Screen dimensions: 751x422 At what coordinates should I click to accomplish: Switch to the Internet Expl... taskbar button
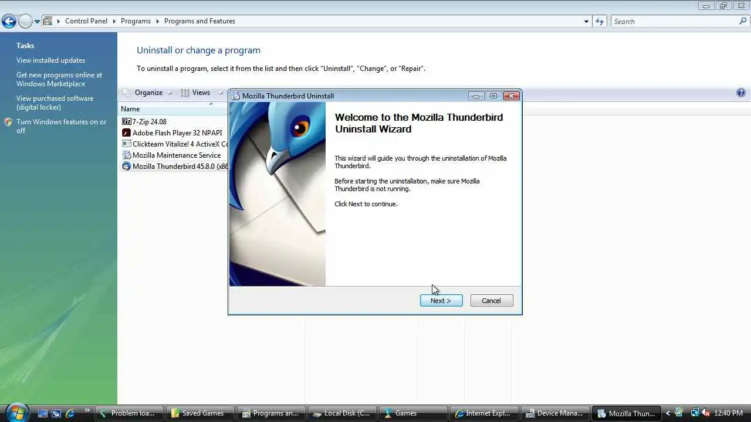[484, 413]
